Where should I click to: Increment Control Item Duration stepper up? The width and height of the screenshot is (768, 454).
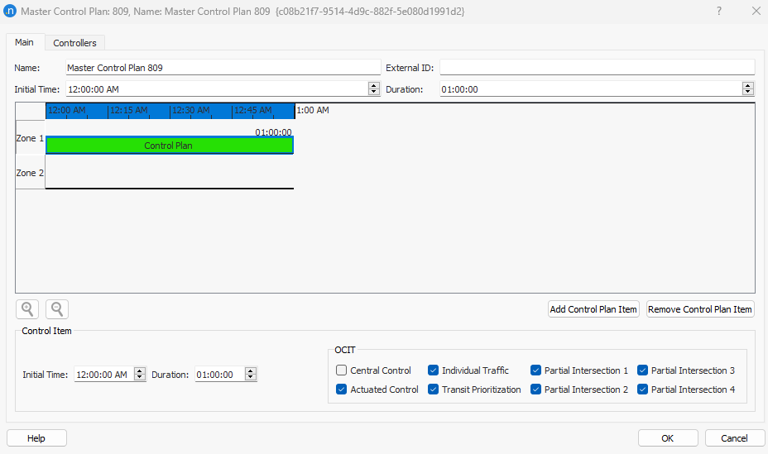click(251, 370)
